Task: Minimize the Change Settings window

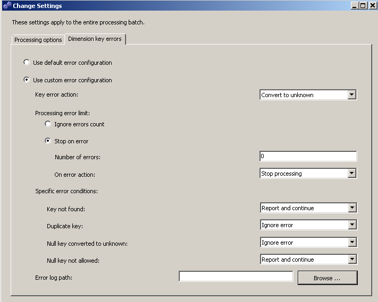Action: tap(355, 6)
